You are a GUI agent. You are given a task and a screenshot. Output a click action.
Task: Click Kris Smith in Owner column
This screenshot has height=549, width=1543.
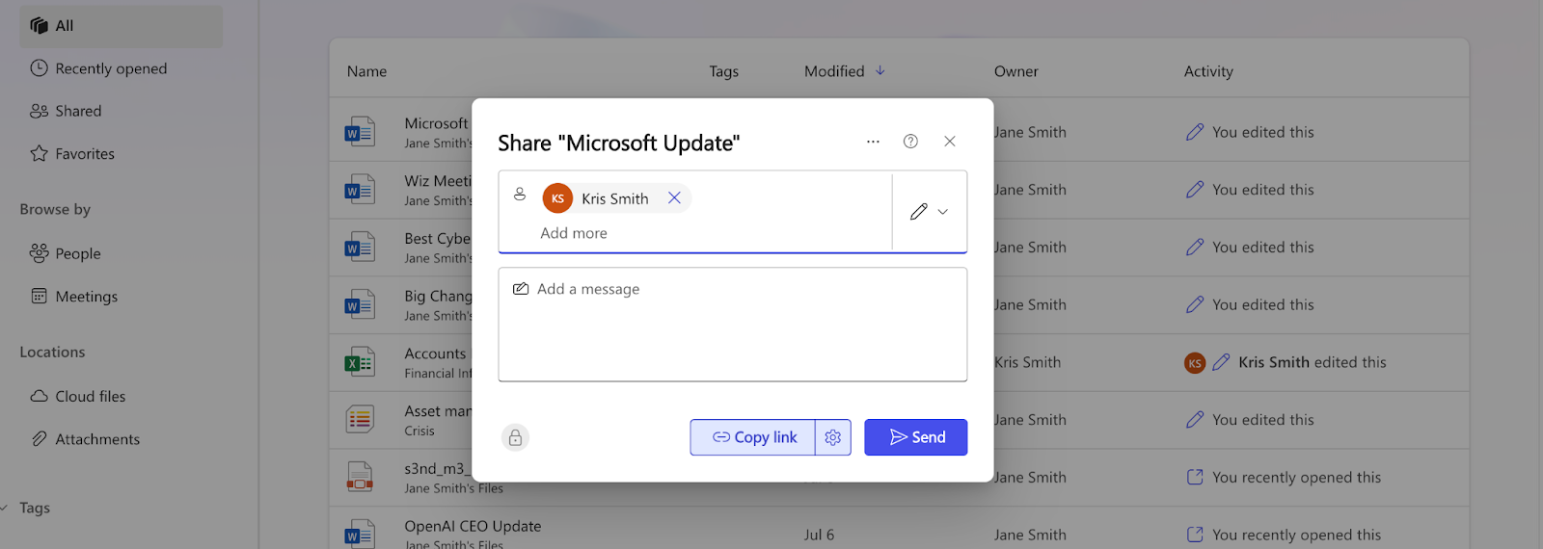(x=1027, y=362)
